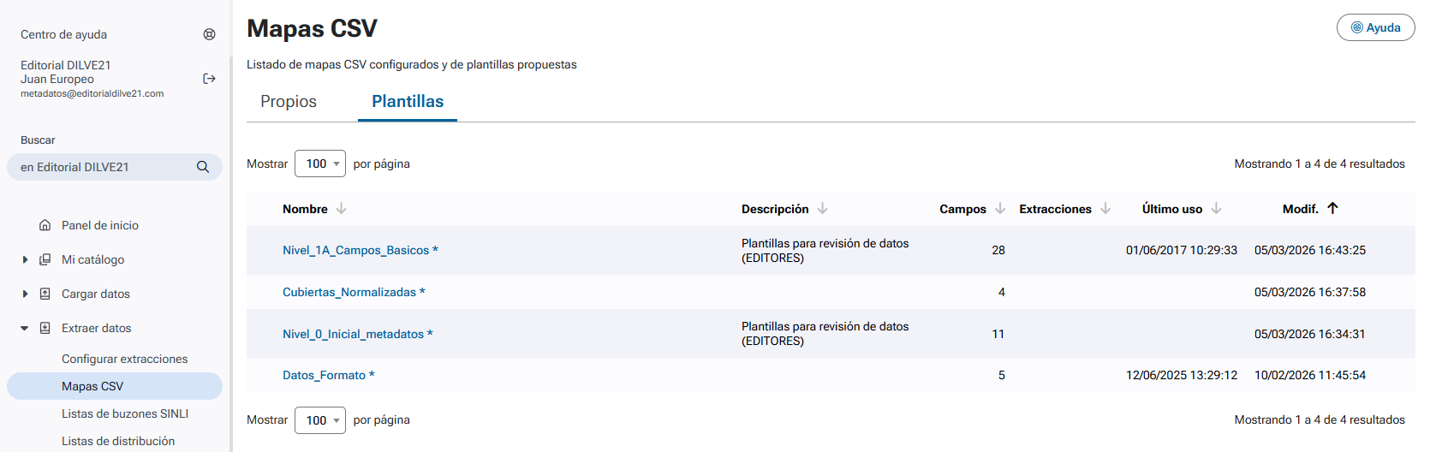Click the Panel de inicio home icon
This screenshot has height=452, width=1442.
click(x=45, y=225)
